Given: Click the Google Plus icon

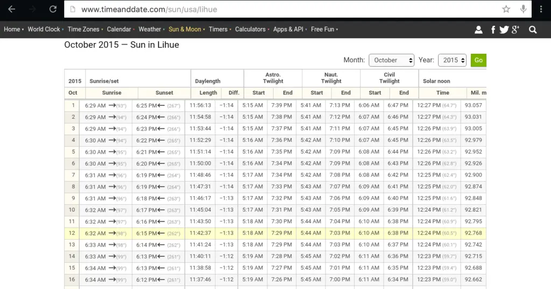Looking at the screenshot, I should click(x=515, y=30).
